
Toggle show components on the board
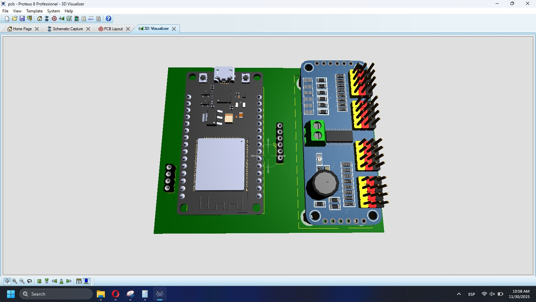pyautogui.click(x=86, y=281)
